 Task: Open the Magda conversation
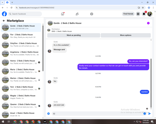click(x=21, y=97)
